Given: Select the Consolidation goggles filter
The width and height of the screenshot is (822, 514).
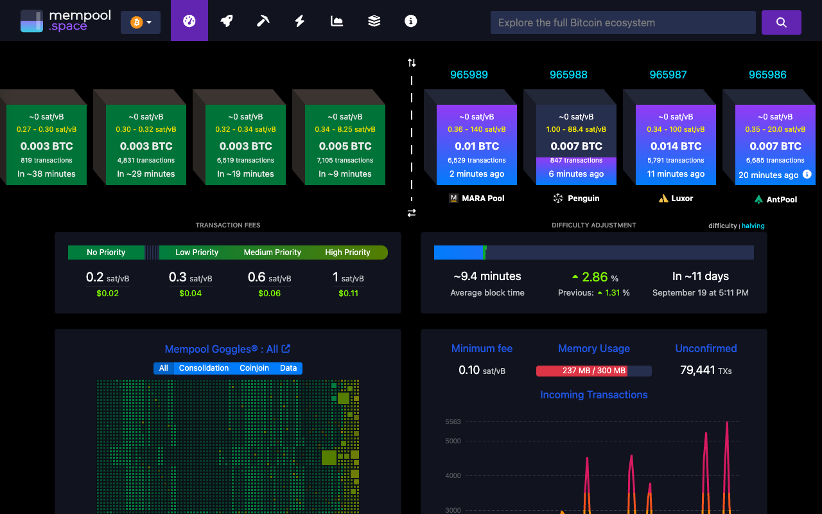Looking at the screenshot, I should (x=204, y=368).
